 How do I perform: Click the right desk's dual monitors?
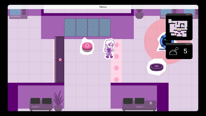coord(134,101)
